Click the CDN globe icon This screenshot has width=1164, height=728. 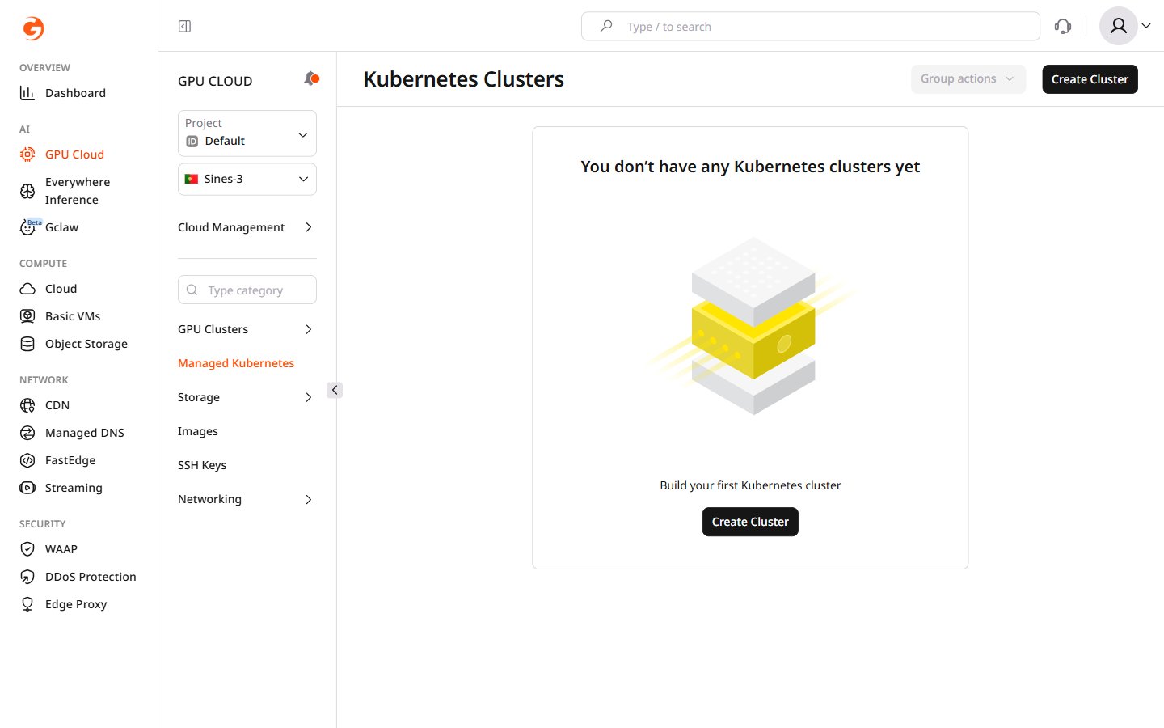(27, 405)
